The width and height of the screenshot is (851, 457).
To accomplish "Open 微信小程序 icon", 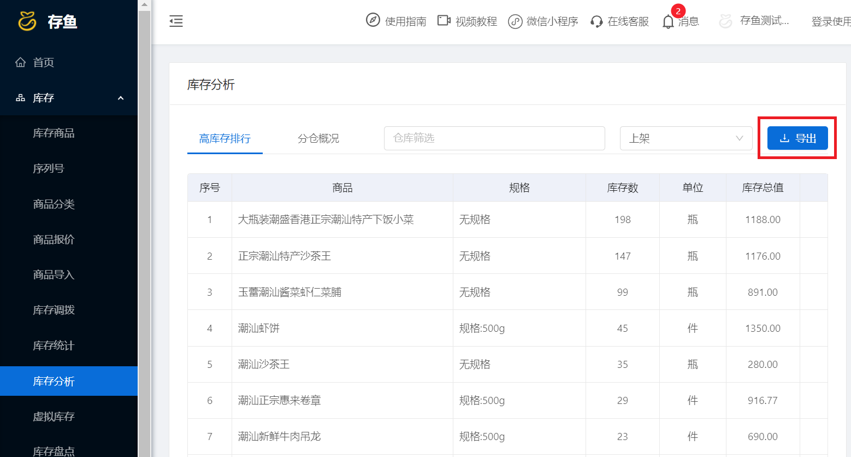I will [x=515, y=21].
